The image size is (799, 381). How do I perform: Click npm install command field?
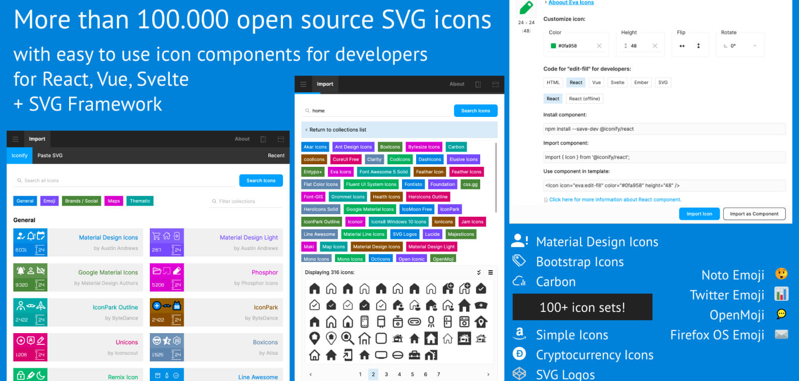(664, 129)
